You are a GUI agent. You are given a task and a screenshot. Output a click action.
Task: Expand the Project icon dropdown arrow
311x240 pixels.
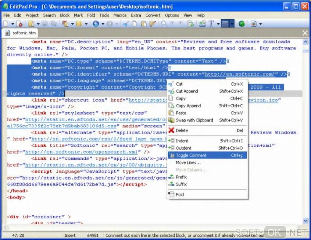point(72,24)
